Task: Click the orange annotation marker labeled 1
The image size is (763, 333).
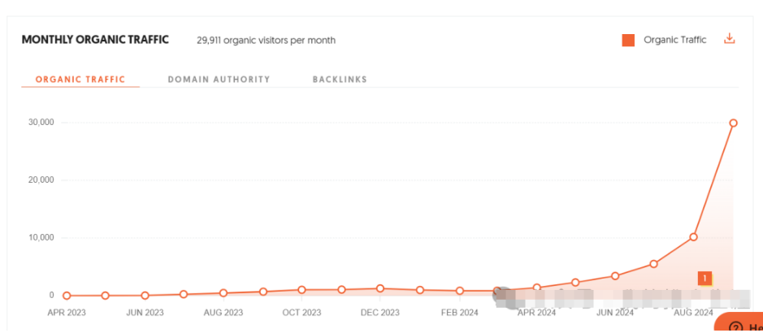Action: (704, 279)
